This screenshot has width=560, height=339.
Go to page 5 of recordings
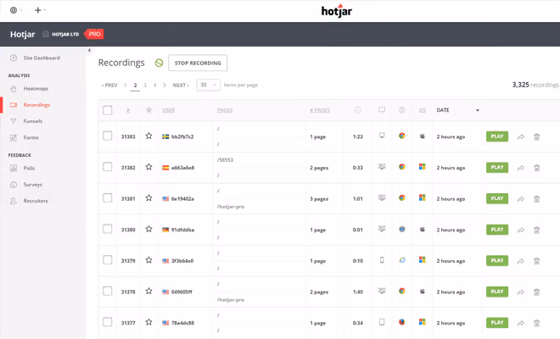point(165,86)
